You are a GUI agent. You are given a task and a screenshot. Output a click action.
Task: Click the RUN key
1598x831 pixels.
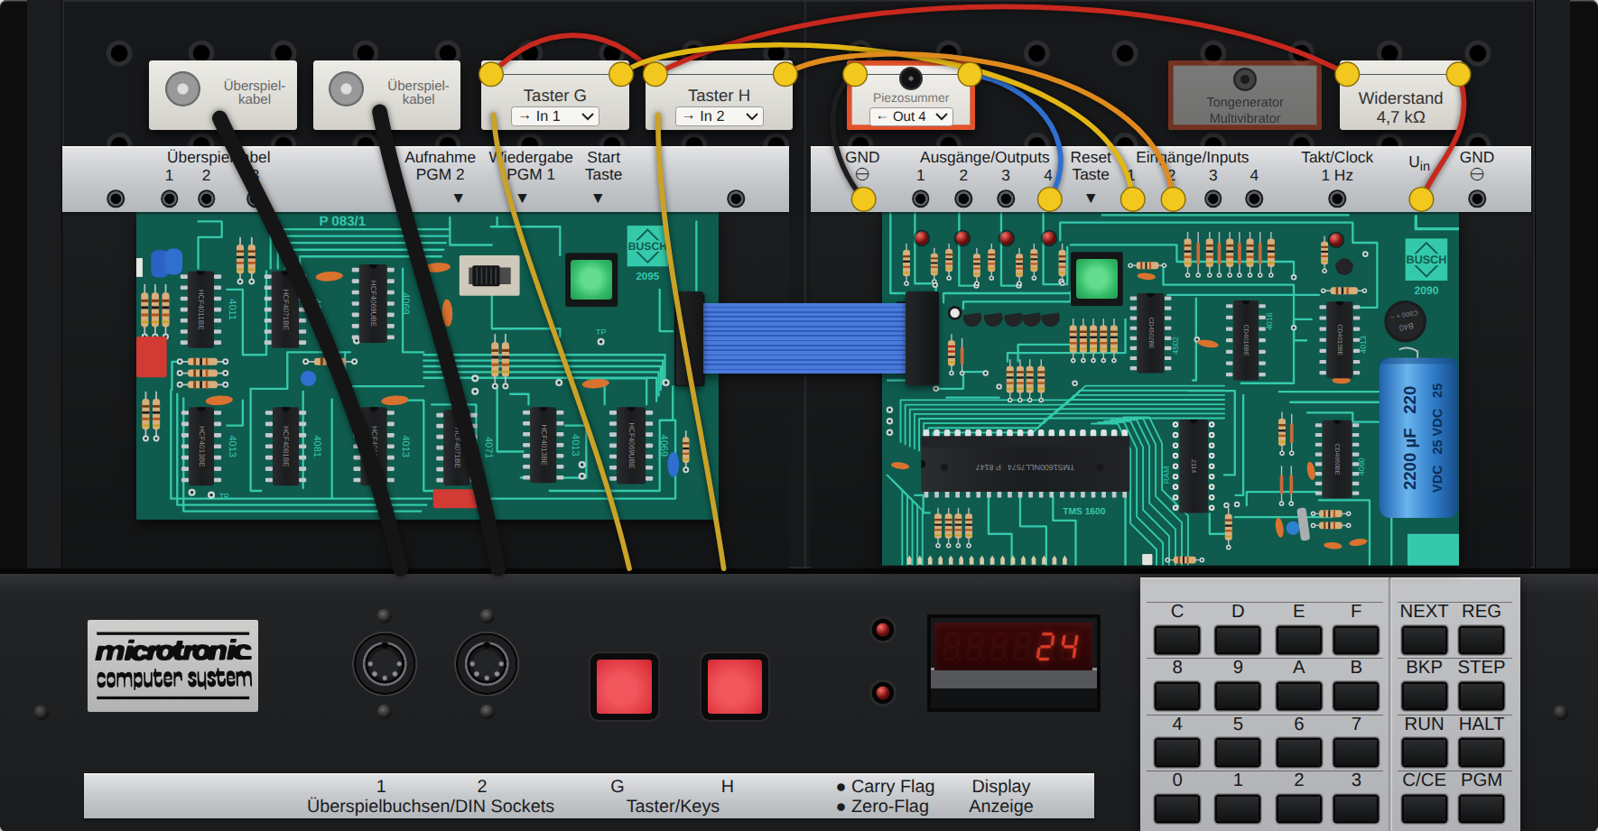point(1424,753)
